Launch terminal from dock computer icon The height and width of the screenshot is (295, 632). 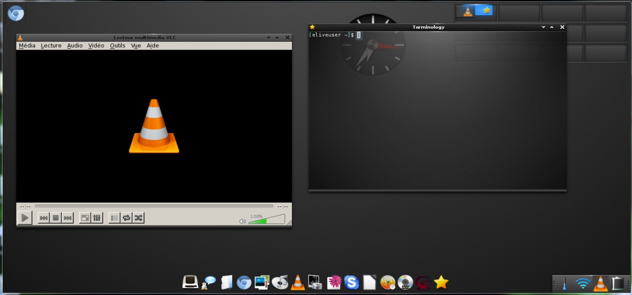coord(190,282)
